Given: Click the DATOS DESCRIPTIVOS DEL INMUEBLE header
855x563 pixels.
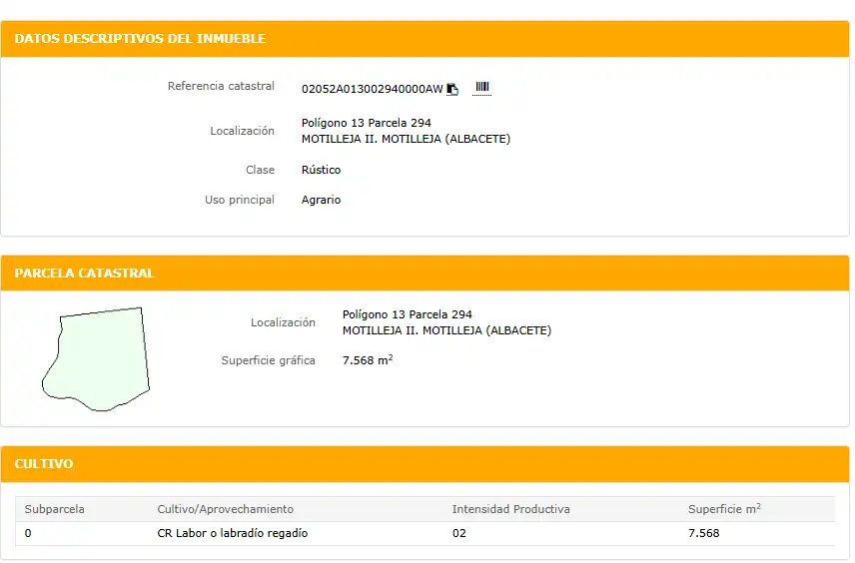Looking at the screenshot, I should [140, 39].
